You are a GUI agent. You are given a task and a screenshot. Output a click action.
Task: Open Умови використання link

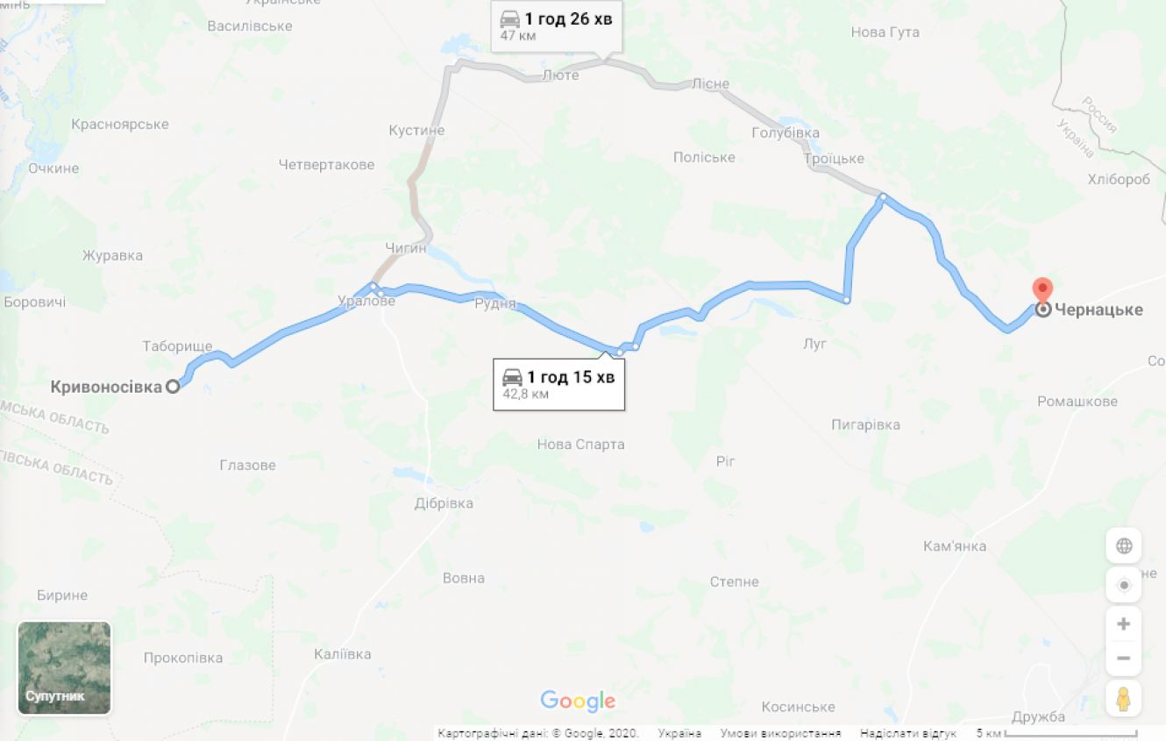pyautogui.click(x=780, y=733)
